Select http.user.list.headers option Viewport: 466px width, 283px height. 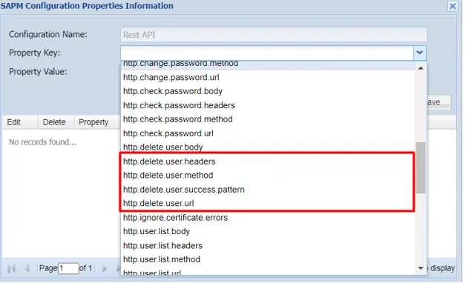coord(267,246)
